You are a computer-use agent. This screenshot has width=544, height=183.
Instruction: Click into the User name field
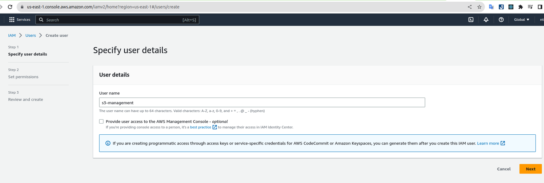(x=262, y=103)
